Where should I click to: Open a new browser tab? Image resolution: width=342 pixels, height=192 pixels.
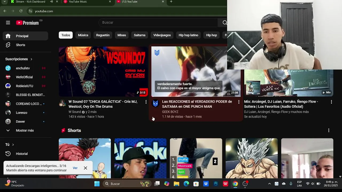pyautogui.click(x=171, y=2)
